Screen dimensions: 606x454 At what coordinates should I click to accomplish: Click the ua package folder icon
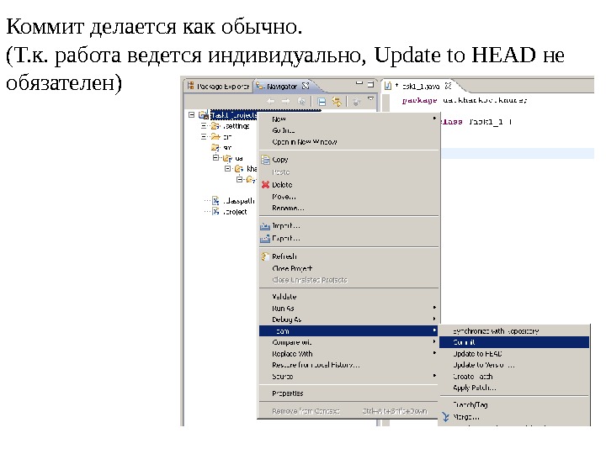pos(227,158)
